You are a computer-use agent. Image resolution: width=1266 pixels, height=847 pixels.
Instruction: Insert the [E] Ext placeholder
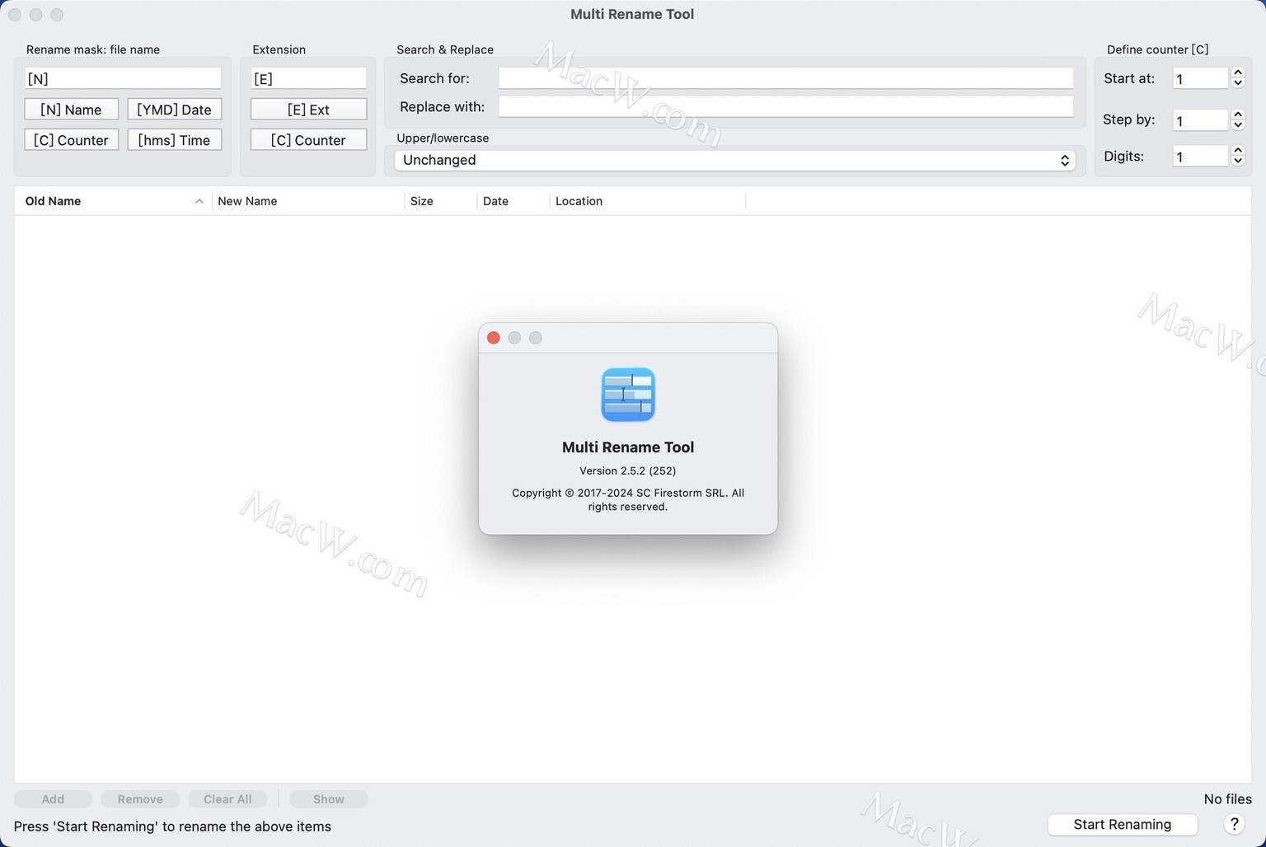pyautogui.click(x=308, y=110)
